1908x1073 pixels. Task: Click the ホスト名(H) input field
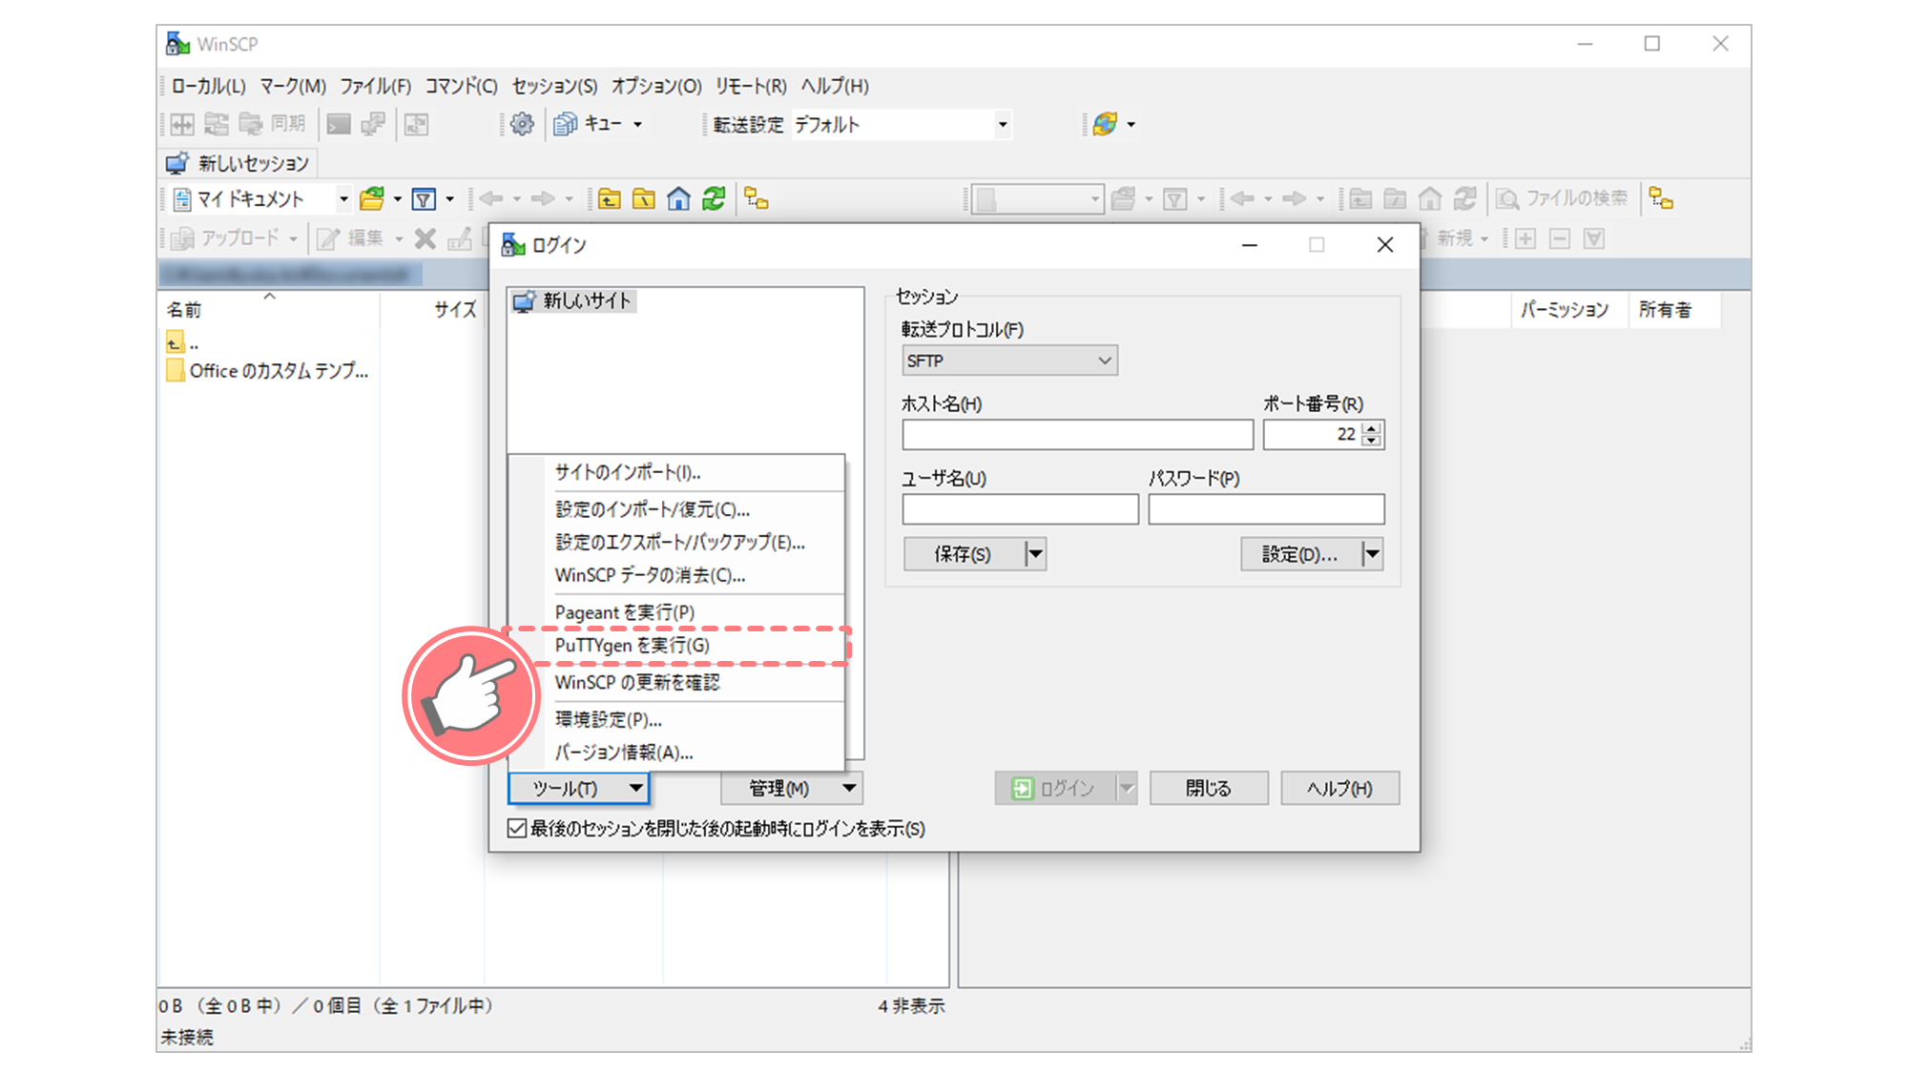[1078, 435]
